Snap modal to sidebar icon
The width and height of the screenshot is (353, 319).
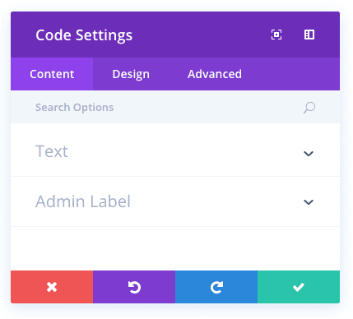309,35
